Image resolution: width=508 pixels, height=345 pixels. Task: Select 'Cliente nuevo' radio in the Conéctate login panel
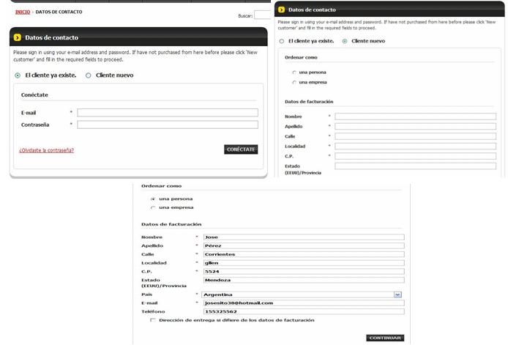pos(89,75)
